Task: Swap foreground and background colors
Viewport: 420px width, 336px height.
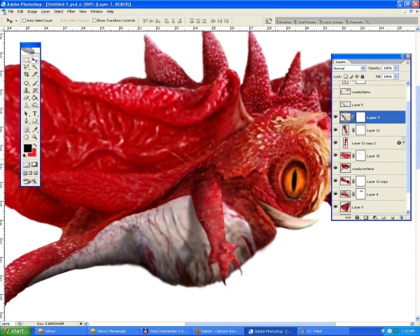Action: click(35, 145)
